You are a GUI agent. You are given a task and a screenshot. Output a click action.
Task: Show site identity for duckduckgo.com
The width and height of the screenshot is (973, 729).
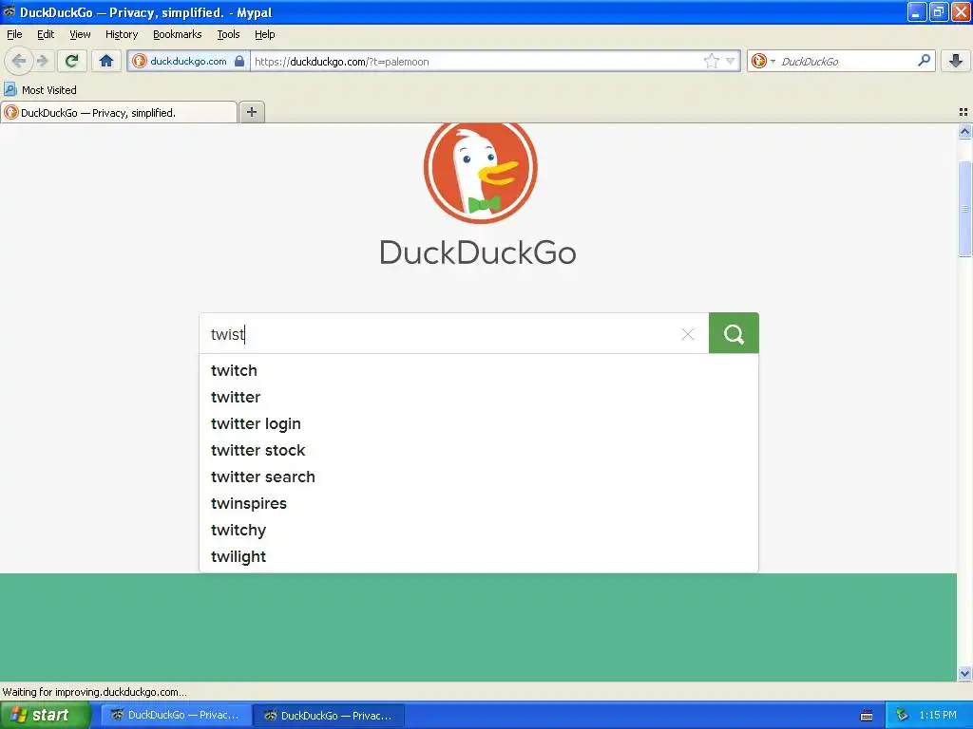pos(189,61)
